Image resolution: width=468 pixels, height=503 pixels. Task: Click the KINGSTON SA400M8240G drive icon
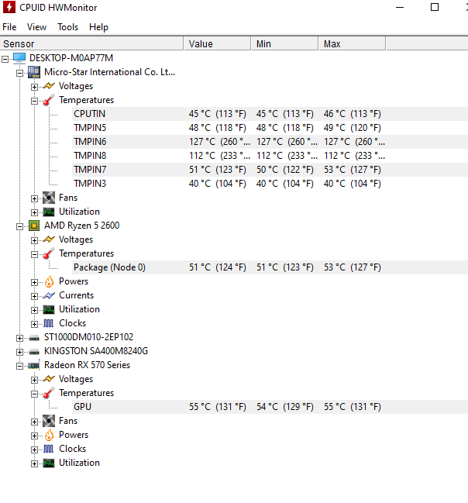coord(34,352)
